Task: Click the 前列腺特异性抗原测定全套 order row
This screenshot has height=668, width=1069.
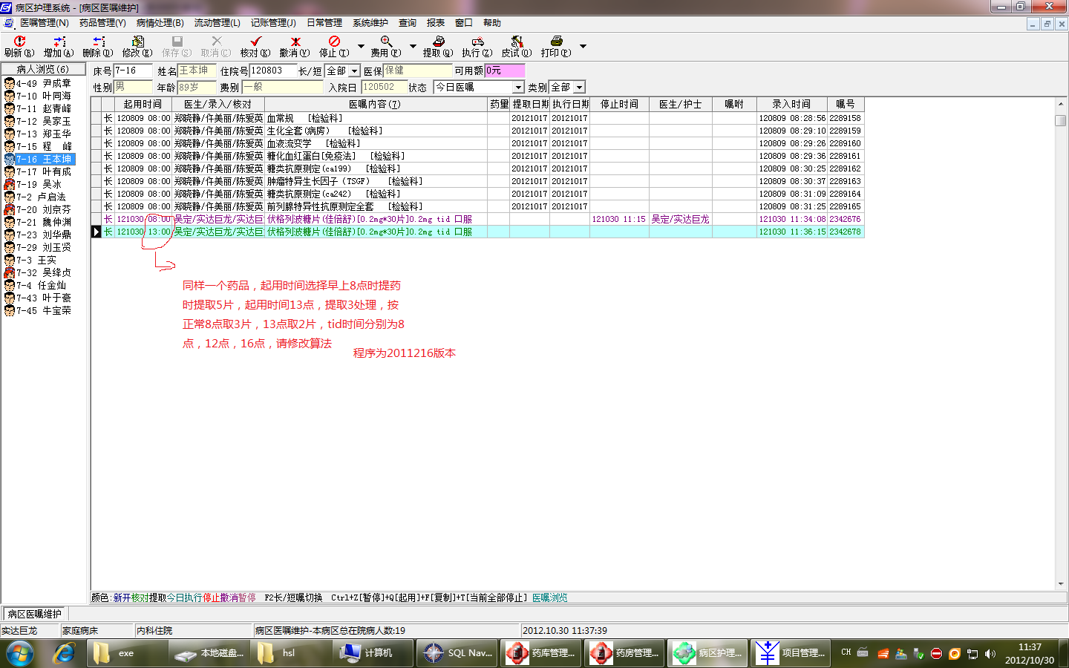Action: (x=477, y=206)
